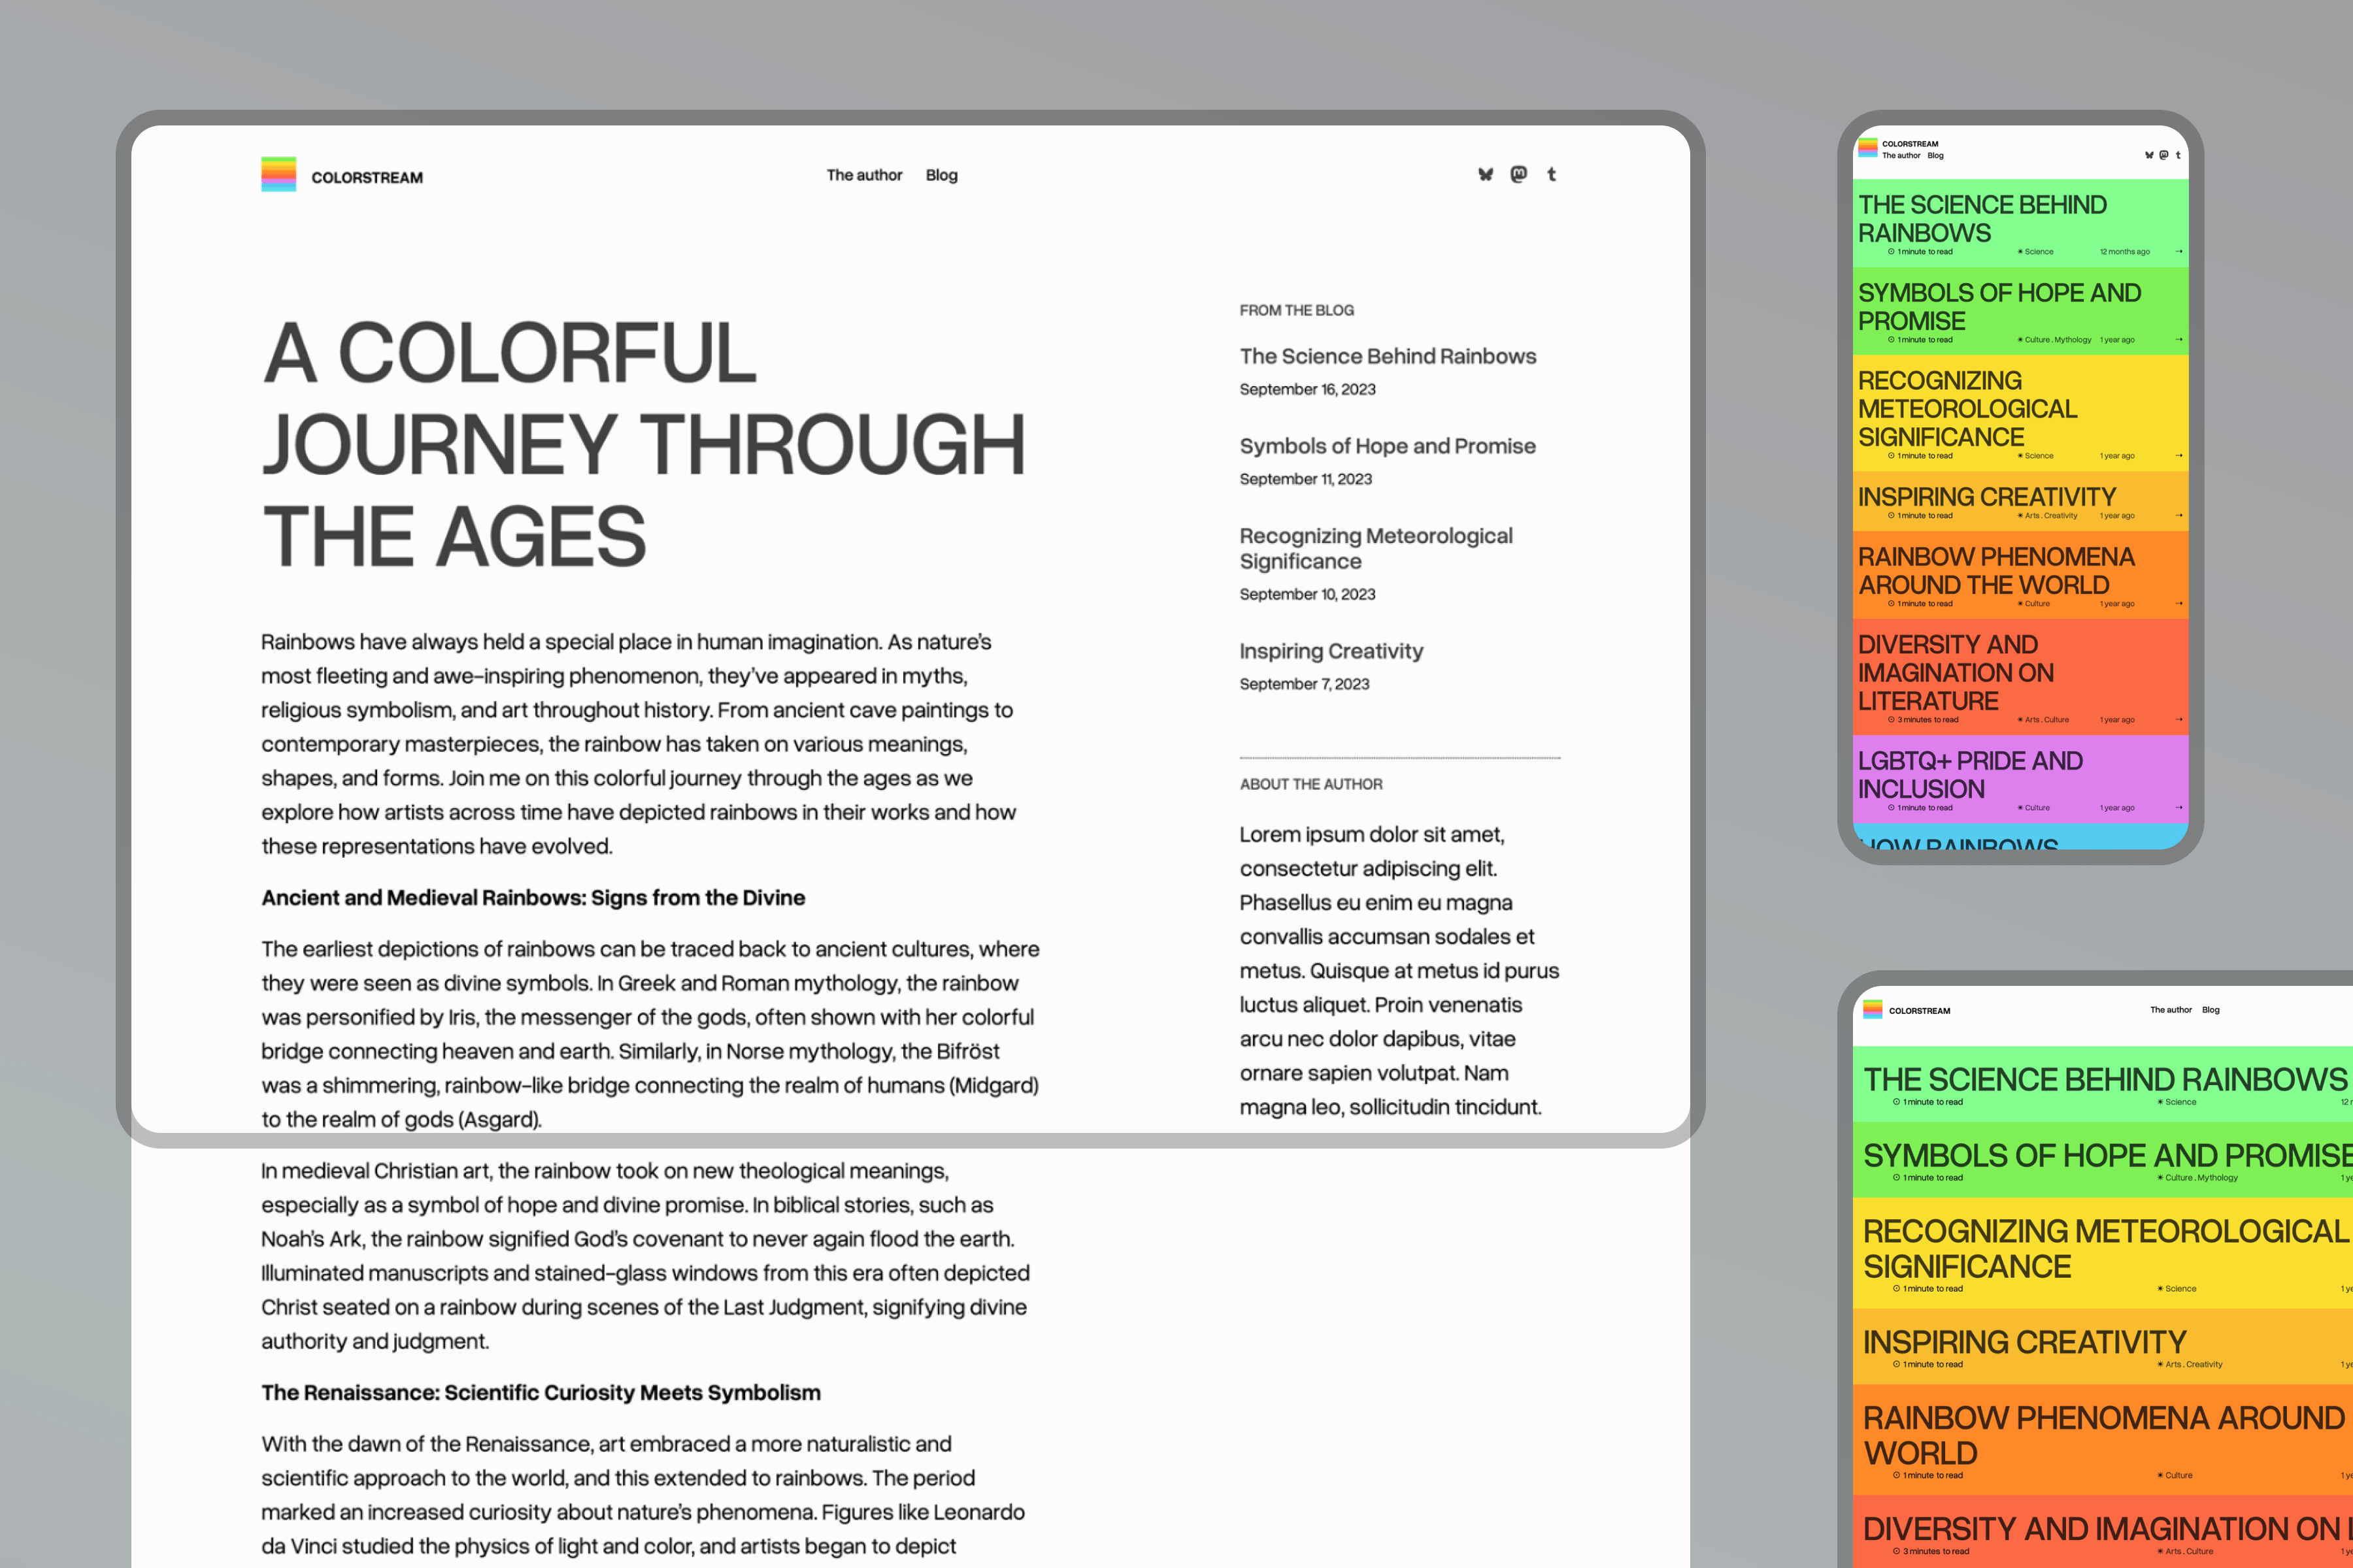Open 'Recognizing Meteorological Significance' from blog sidebar

click(x=1376, y=548)
